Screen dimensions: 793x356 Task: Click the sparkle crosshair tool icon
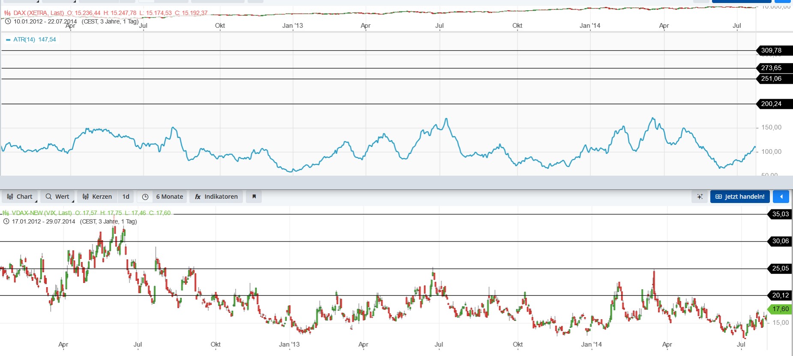(x=700, y=197)
